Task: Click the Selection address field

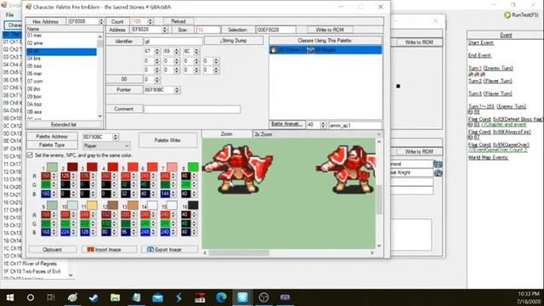Action: [x=275, y=30]
